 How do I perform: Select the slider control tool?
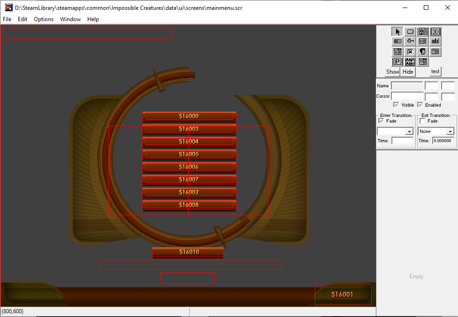click(410, 41)
